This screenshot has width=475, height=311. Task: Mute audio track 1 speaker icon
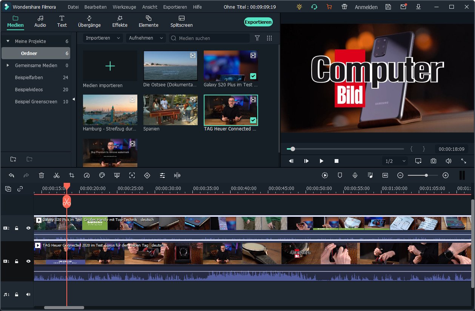(28, 294)
